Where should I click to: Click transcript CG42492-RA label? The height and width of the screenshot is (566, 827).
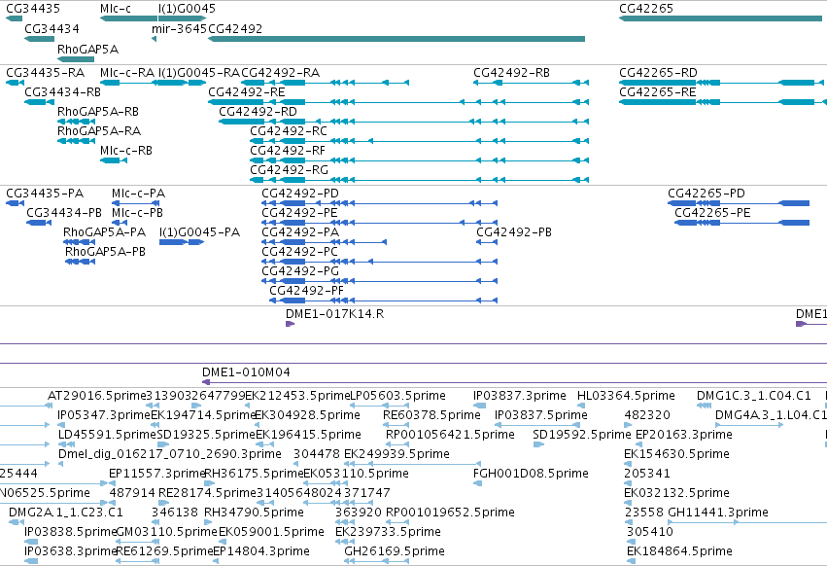pos(280,72)
